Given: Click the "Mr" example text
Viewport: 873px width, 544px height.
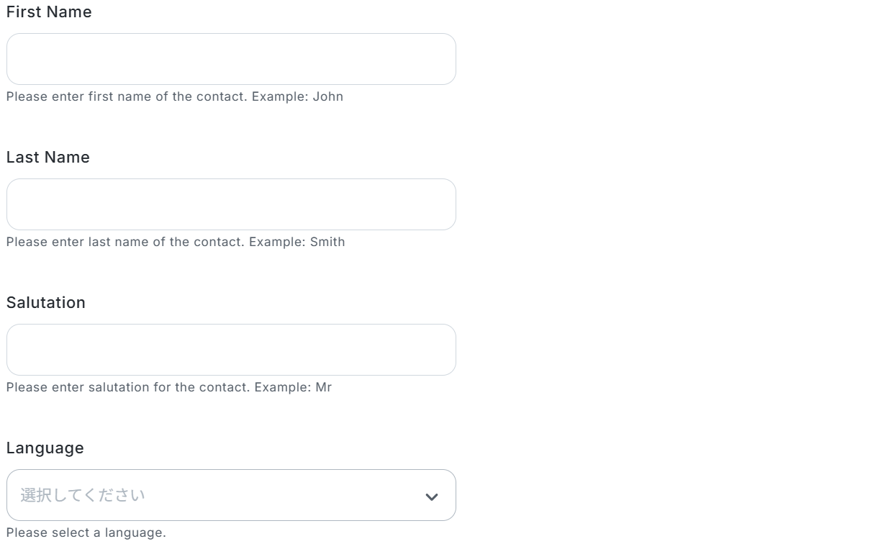Looking at the screenshot, I should [324, 387].
